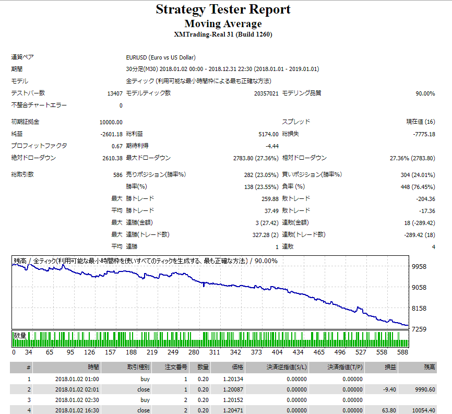Click largest losing trade value -204.36
Screen dimensions: 452x414
click(x=425, y=199)
